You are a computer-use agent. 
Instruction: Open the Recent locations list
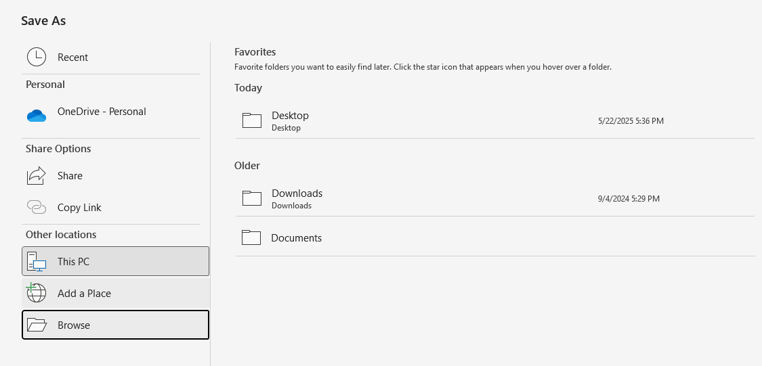[x=73, y=58]
